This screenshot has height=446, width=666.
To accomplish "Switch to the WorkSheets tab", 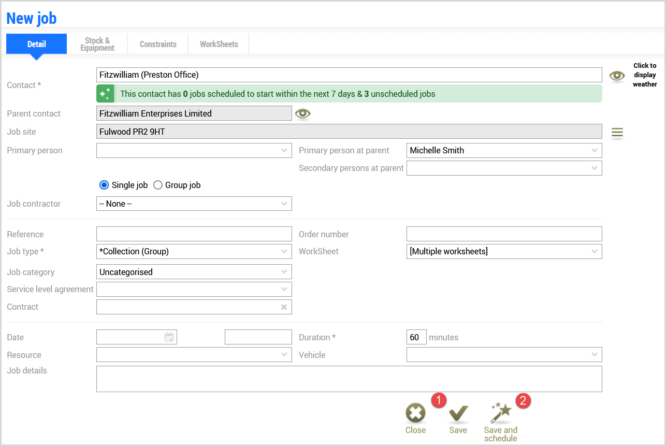I will pos(219,44).
